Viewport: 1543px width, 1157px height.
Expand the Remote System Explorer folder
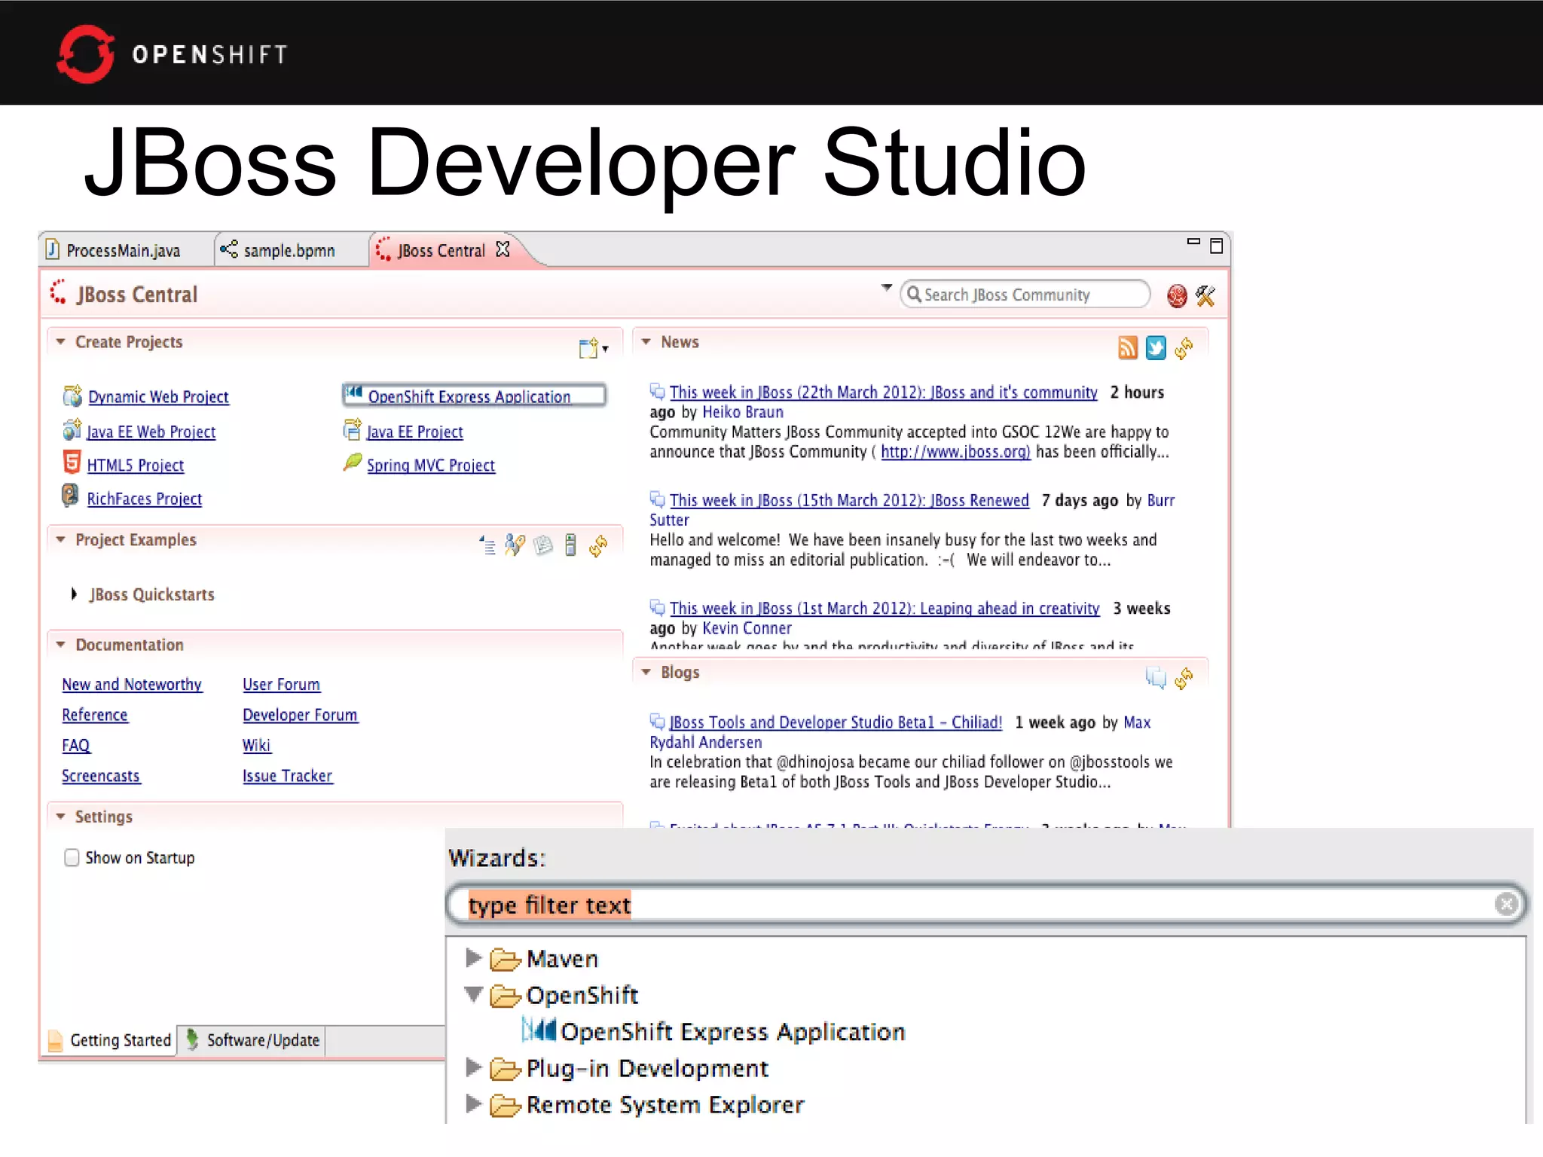(473, 1104)
